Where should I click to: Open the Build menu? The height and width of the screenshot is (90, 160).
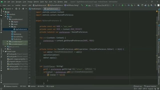[x=42, y=2]
